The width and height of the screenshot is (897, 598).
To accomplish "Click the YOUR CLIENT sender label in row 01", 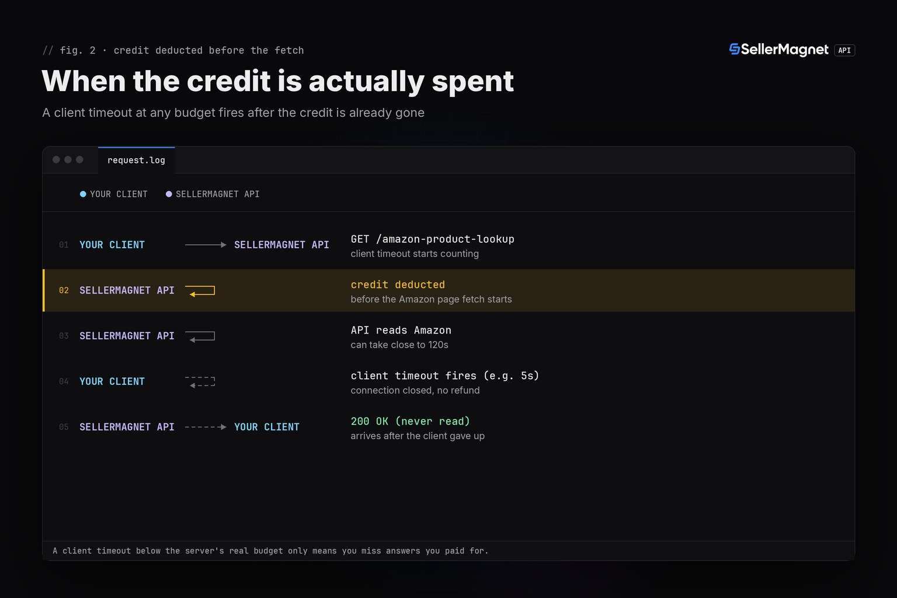I will [x=112, y=245].
